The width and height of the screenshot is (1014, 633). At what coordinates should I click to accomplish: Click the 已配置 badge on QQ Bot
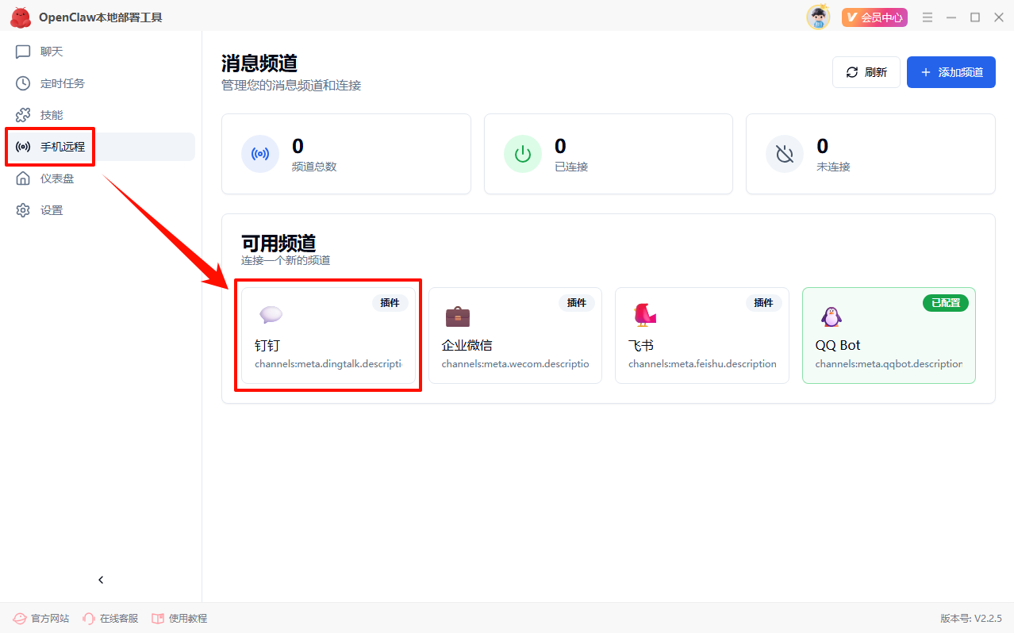pyautogui.click(x=945, y=303)
